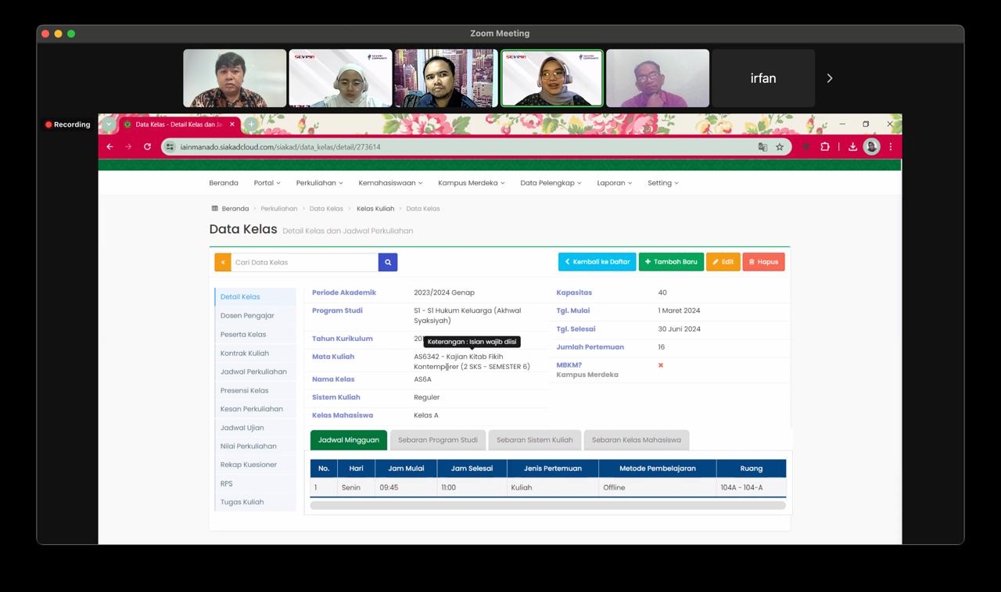This screenshot has width=1001, height=592.
Task: Switch to Sebaran Program Studi tab
Action: (x=438, y=440)
